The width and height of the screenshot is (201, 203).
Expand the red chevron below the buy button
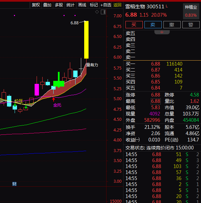[x=162, y=32]
